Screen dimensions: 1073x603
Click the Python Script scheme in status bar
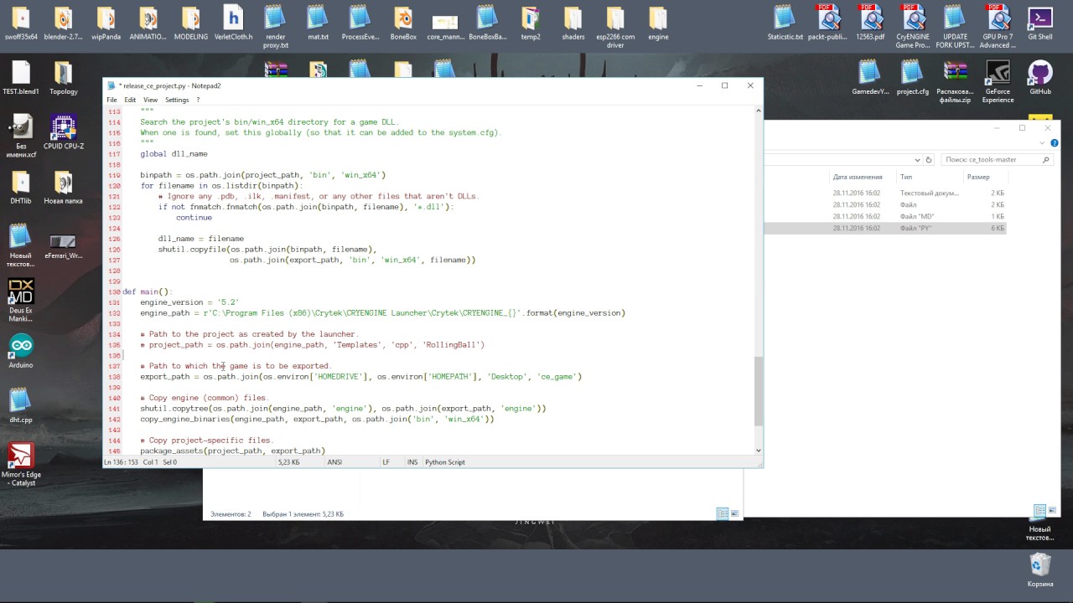(x=445, y=462)
